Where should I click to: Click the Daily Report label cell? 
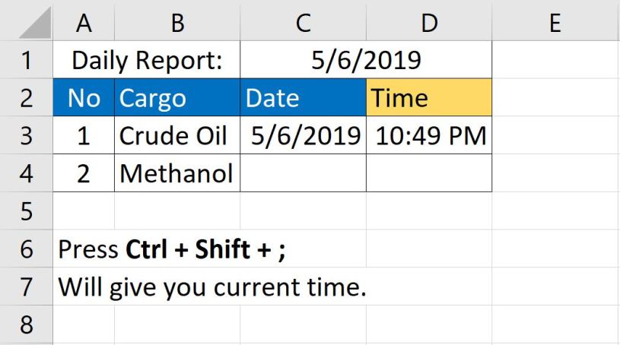147,60
